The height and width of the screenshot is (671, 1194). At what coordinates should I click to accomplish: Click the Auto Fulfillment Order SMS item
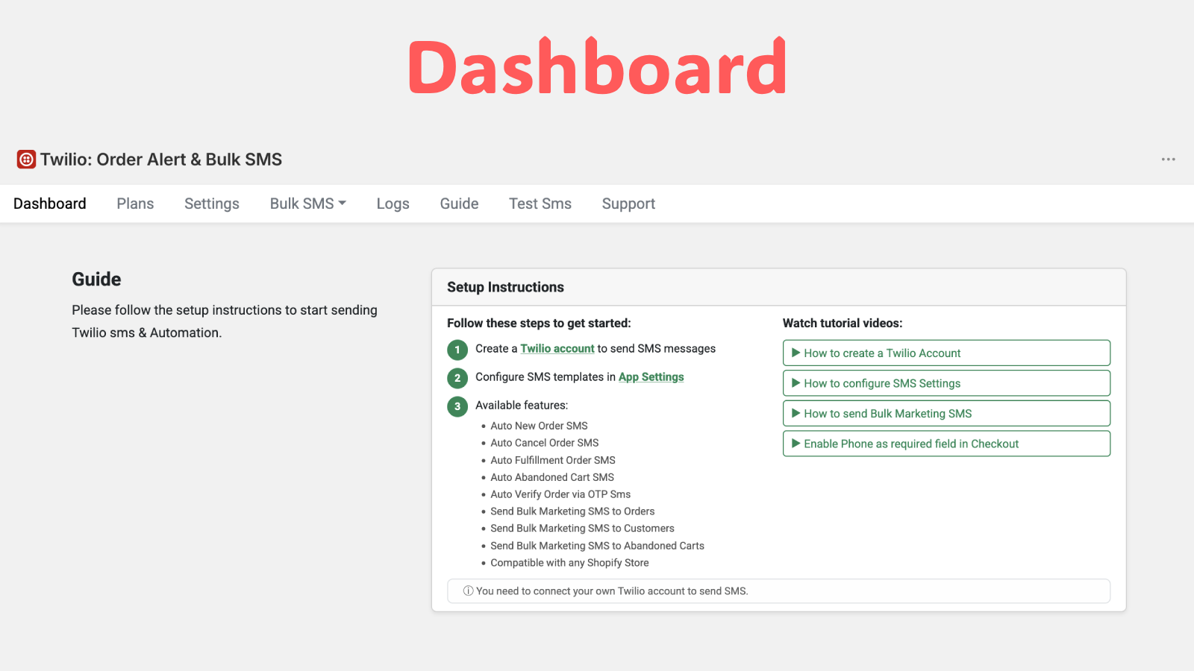[553, 460]
